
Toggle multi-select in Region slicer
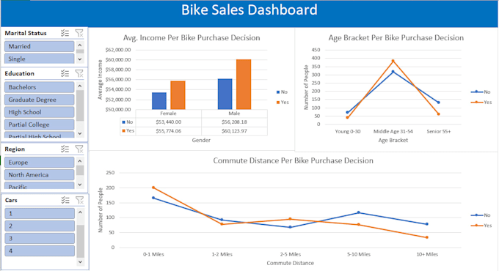point(65,149)
